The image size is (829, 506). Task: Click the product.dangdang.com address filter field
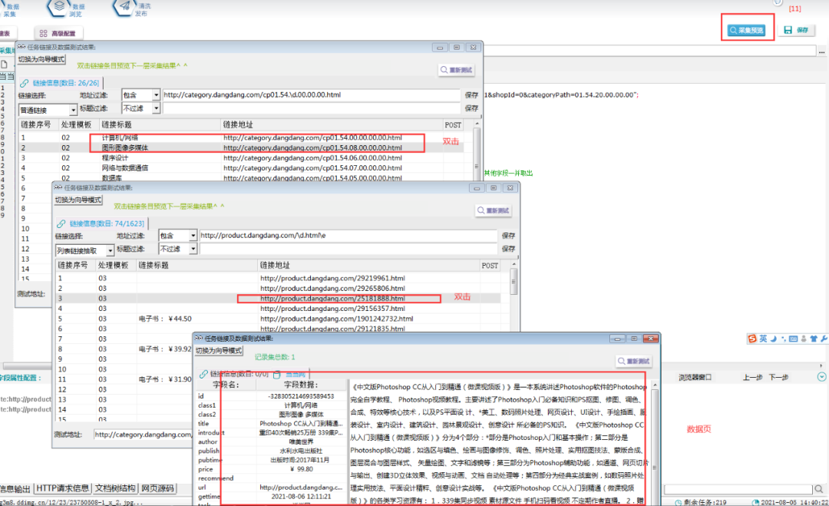(x=348, y=236)
